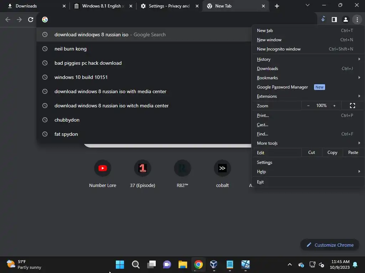Expand the Bookmarks submenu
The image size is (365, 273).
(x=308, y=78)
